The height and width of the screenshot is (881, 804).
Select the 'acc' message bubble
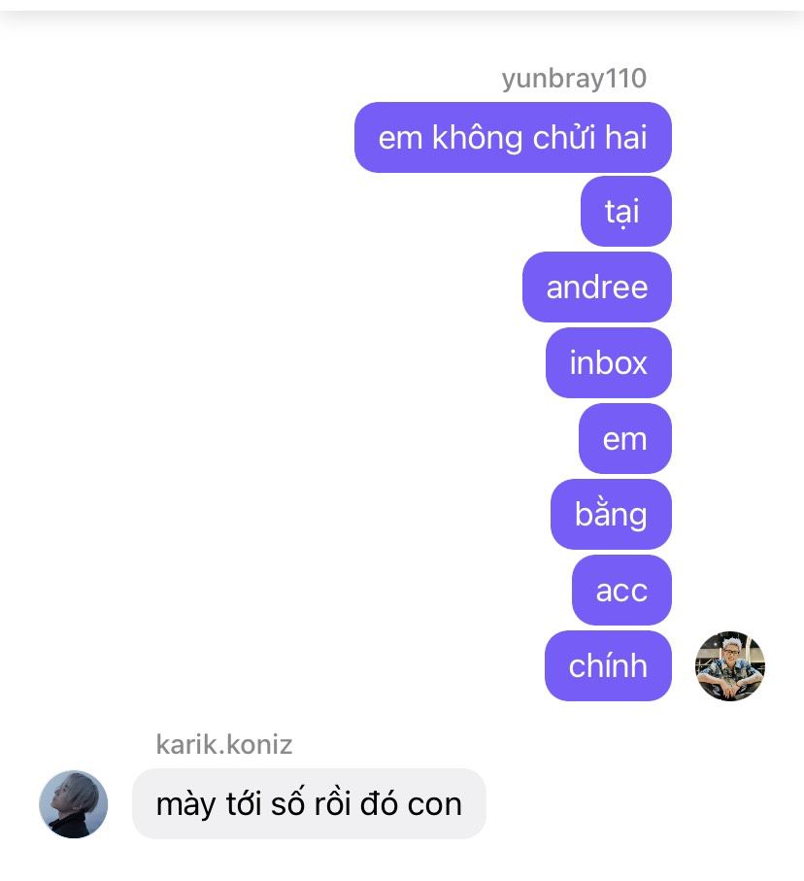click(x=622, y=591)
